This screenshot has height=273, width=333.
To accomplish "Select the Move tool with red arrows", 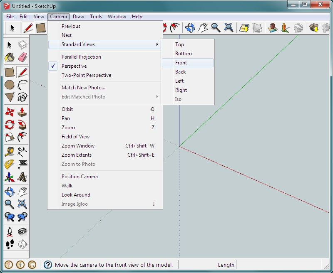I will 9,112.
